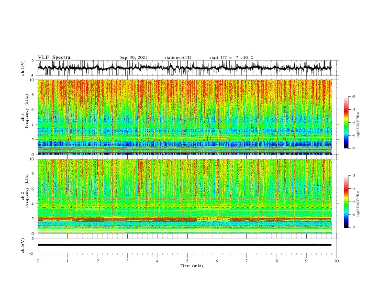The width and height of the screenshot is (379, 293).
Task: Click the flat ch.3 voltage trace
Action: (184, 245)
